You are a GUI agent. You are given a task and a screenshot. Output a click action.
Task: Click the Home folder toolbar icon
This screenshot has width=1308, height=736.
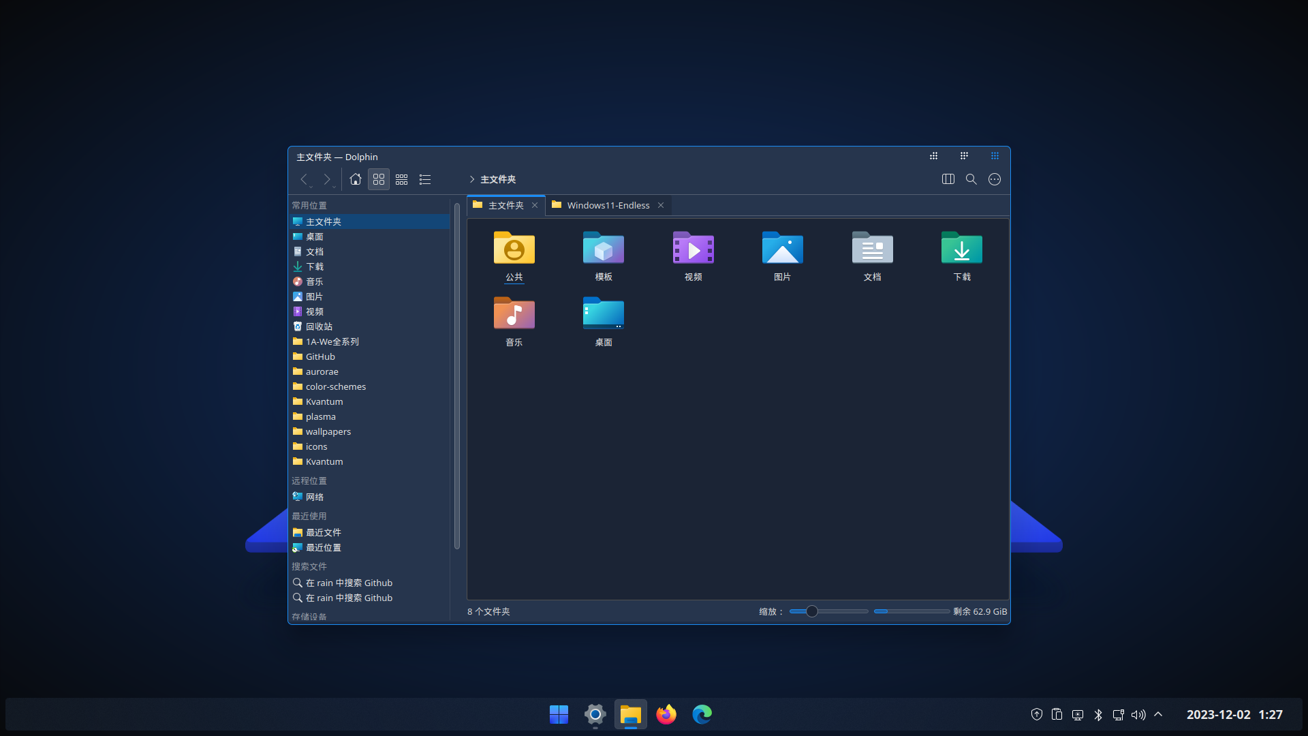tap(356, 179)
